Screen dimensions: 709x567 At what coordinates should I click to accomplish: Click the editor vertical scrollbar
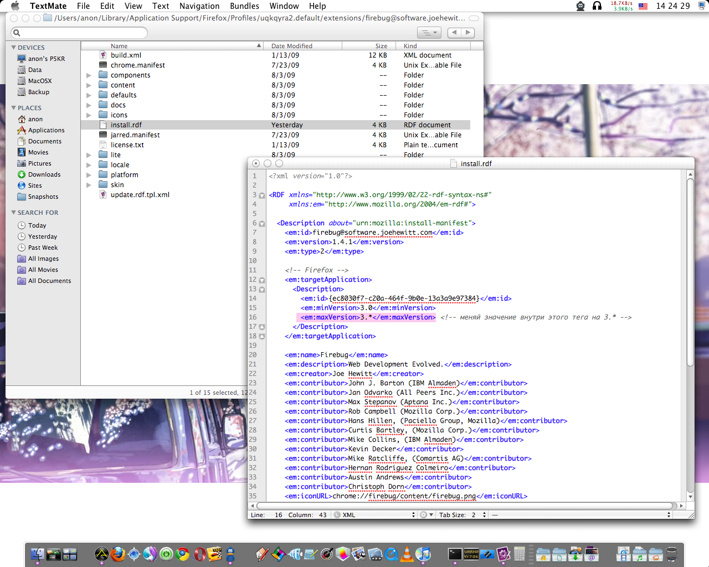point(690,271)
